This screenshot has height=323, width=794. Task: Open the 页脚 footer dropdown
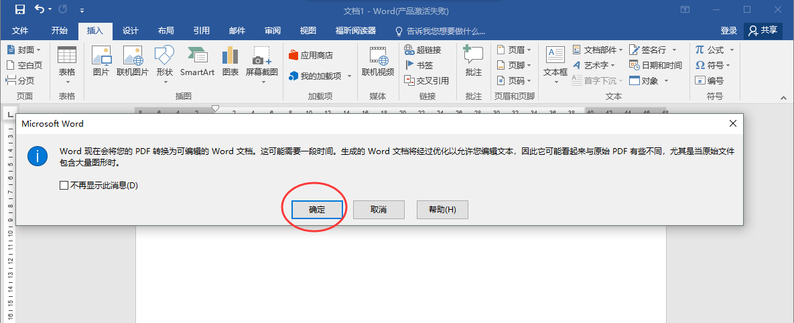coord(513,65)
